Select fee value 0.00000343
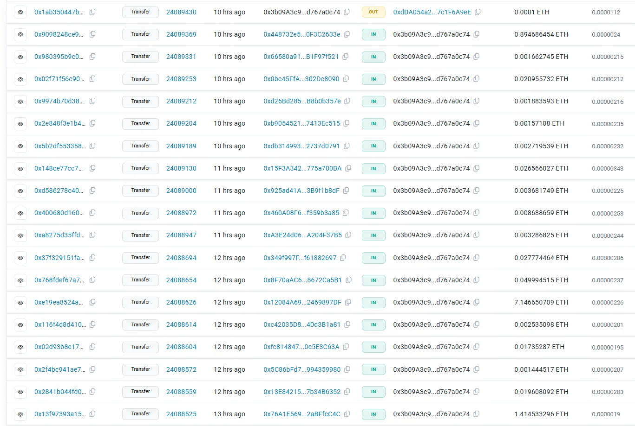This screenshot has height=426, width=635. (x=608, y=169)
